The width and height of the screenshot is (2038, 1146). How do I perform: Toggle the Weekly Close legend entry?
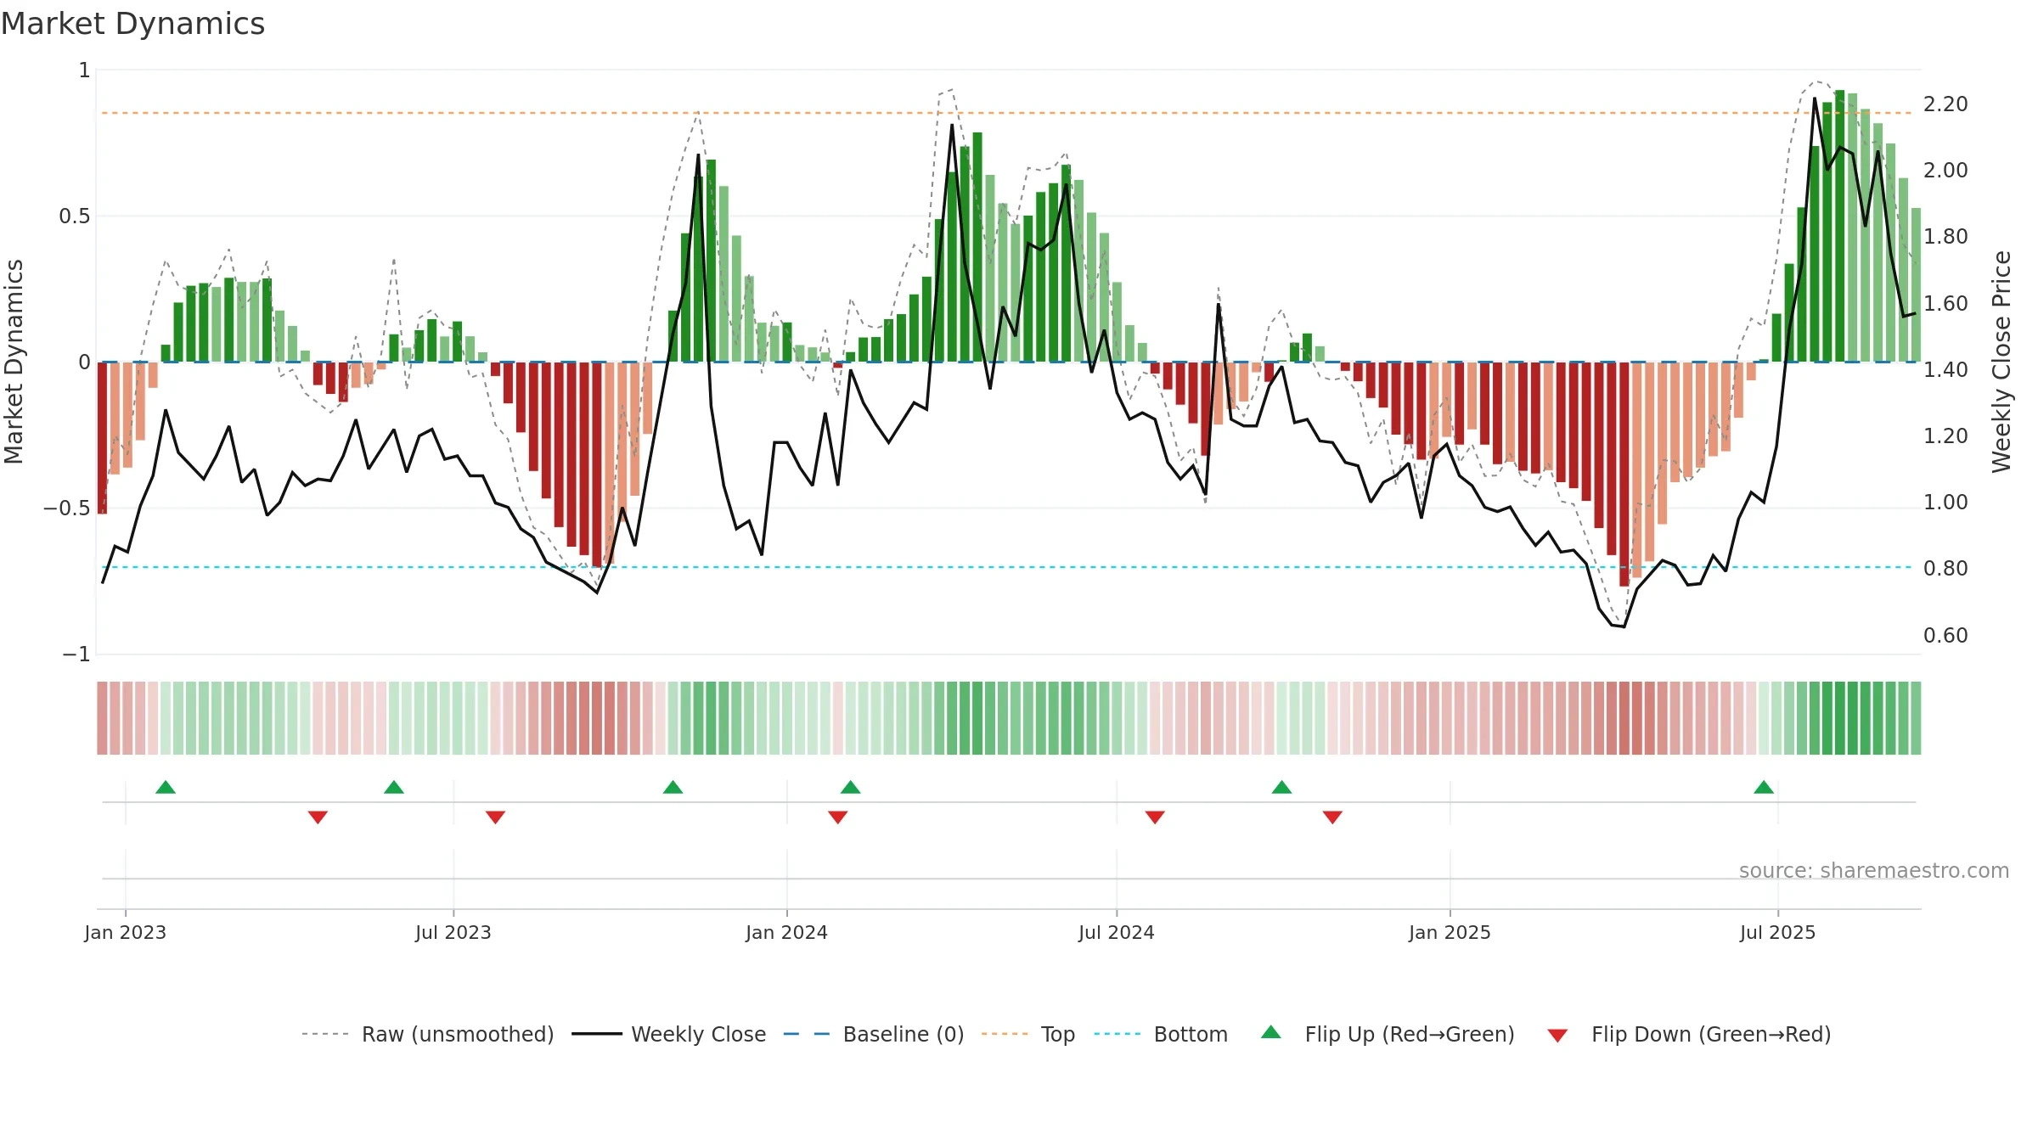[669, 1034]
